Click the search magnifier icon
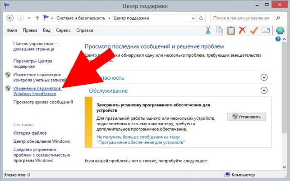The height and width of the screenshot is (181, 290). click(x=278, y=18)
